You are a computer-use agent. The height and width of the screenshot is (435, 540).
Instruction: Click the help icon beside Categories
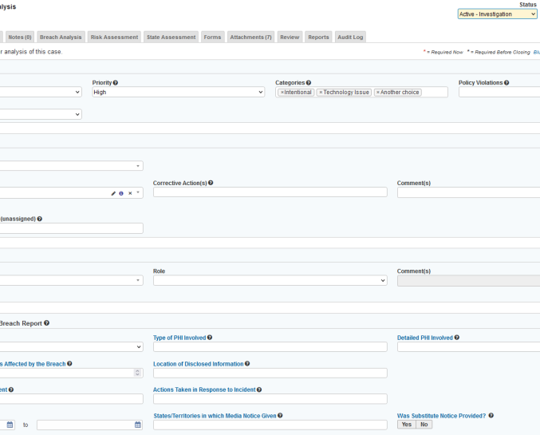(309, 82)
